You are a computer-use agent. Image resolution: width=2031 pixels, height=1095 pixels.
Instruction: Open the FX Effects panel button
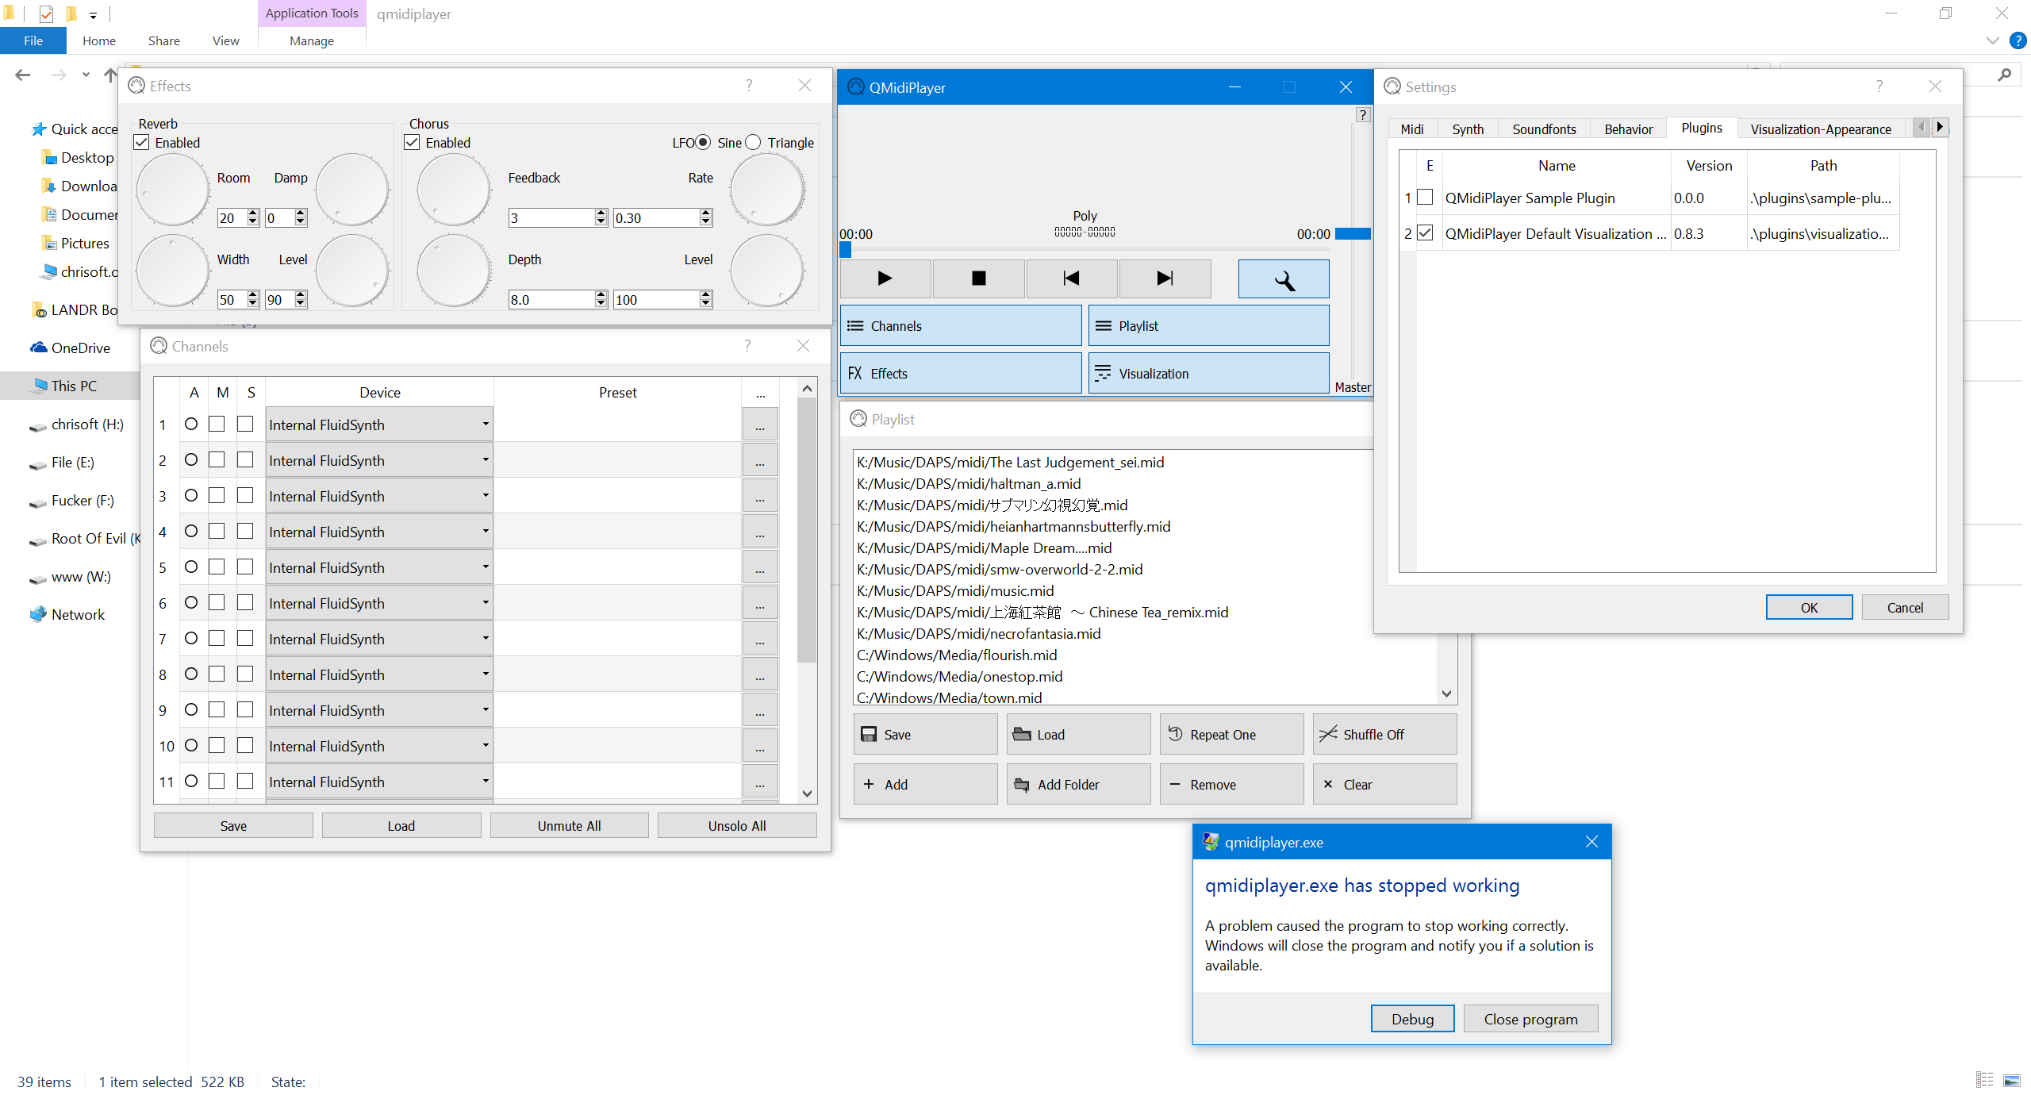click(x=960, y=374)
